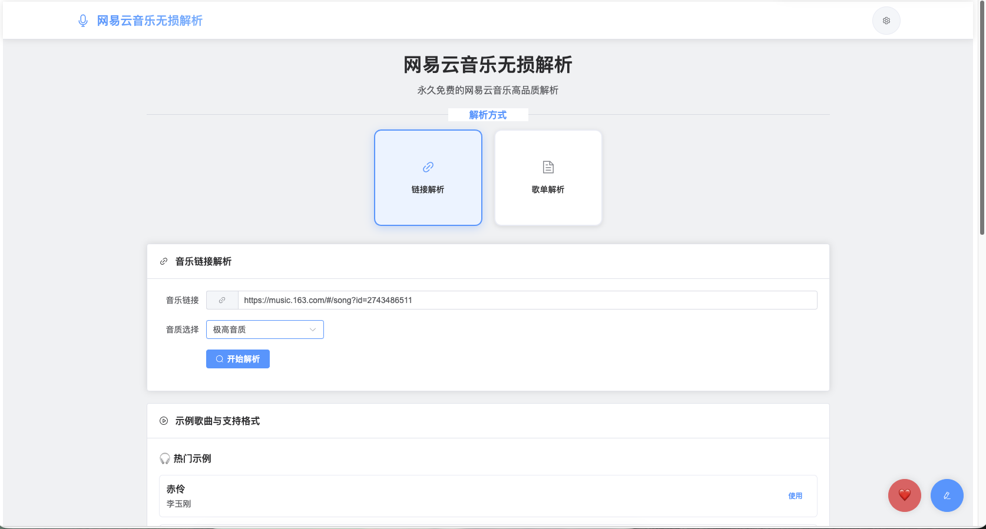The image size is (986, 529).
Task: Click 使用 link for the 赤伶 example
Action: point(795,496)
